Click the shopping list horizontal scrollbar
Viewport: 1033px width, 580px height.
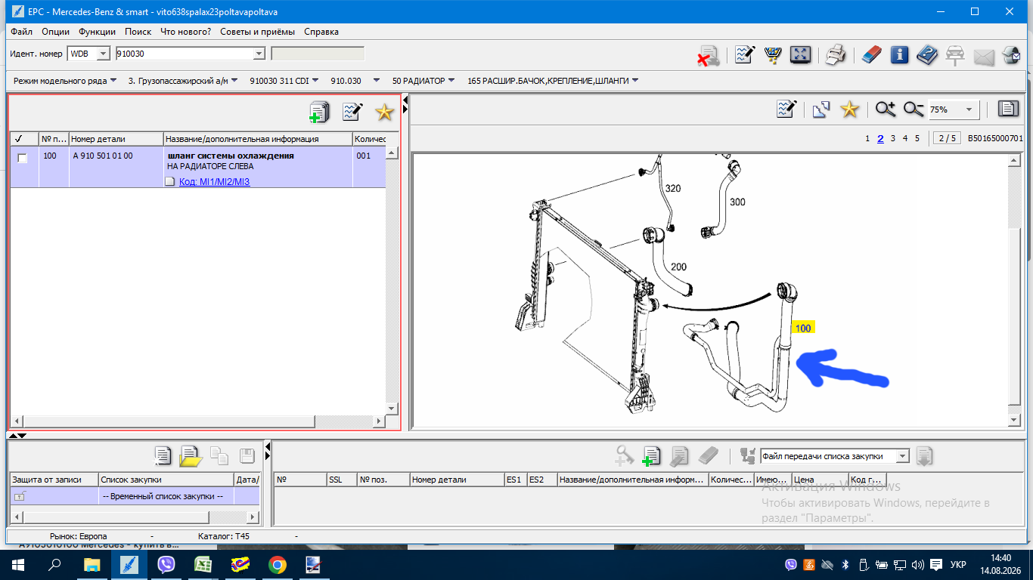[134, 517]
